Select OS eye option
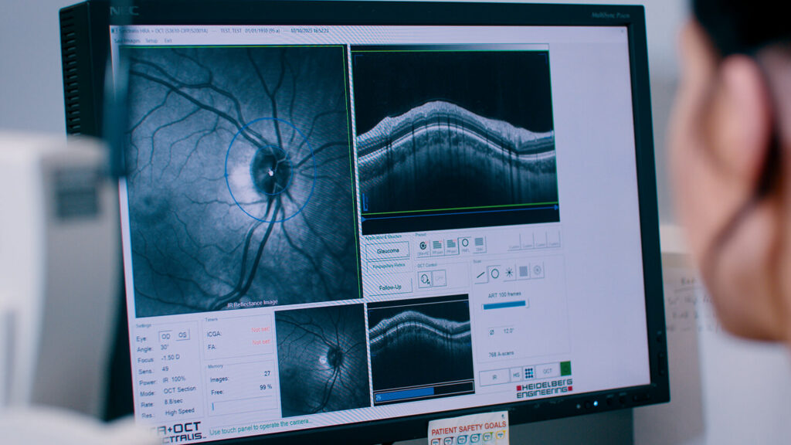The width and height of the screenshot is (791, 445). click(x=182, y=335)
